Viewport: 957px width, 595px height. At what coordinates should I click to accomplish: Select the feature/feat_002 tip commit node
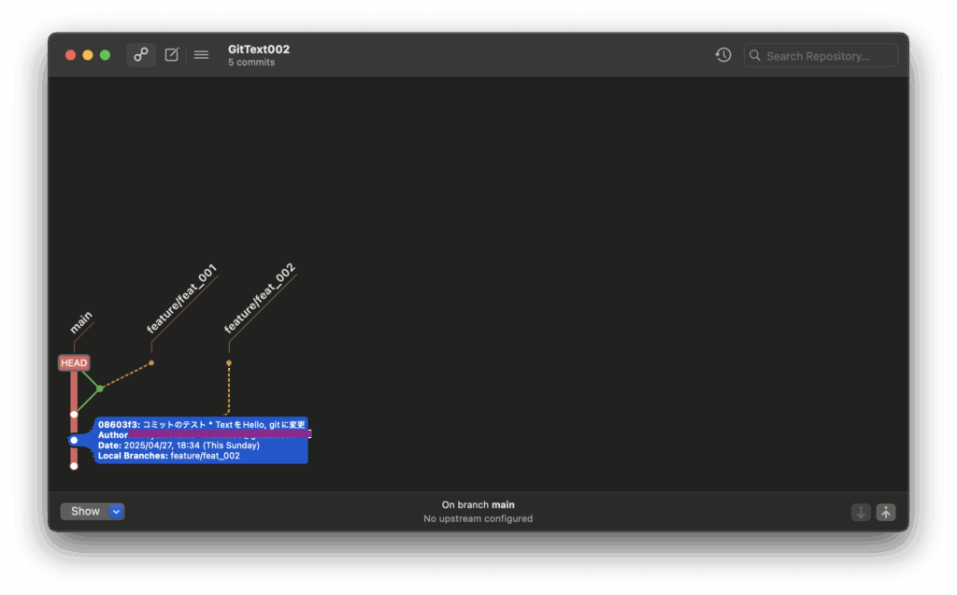(x=229, y=363)
